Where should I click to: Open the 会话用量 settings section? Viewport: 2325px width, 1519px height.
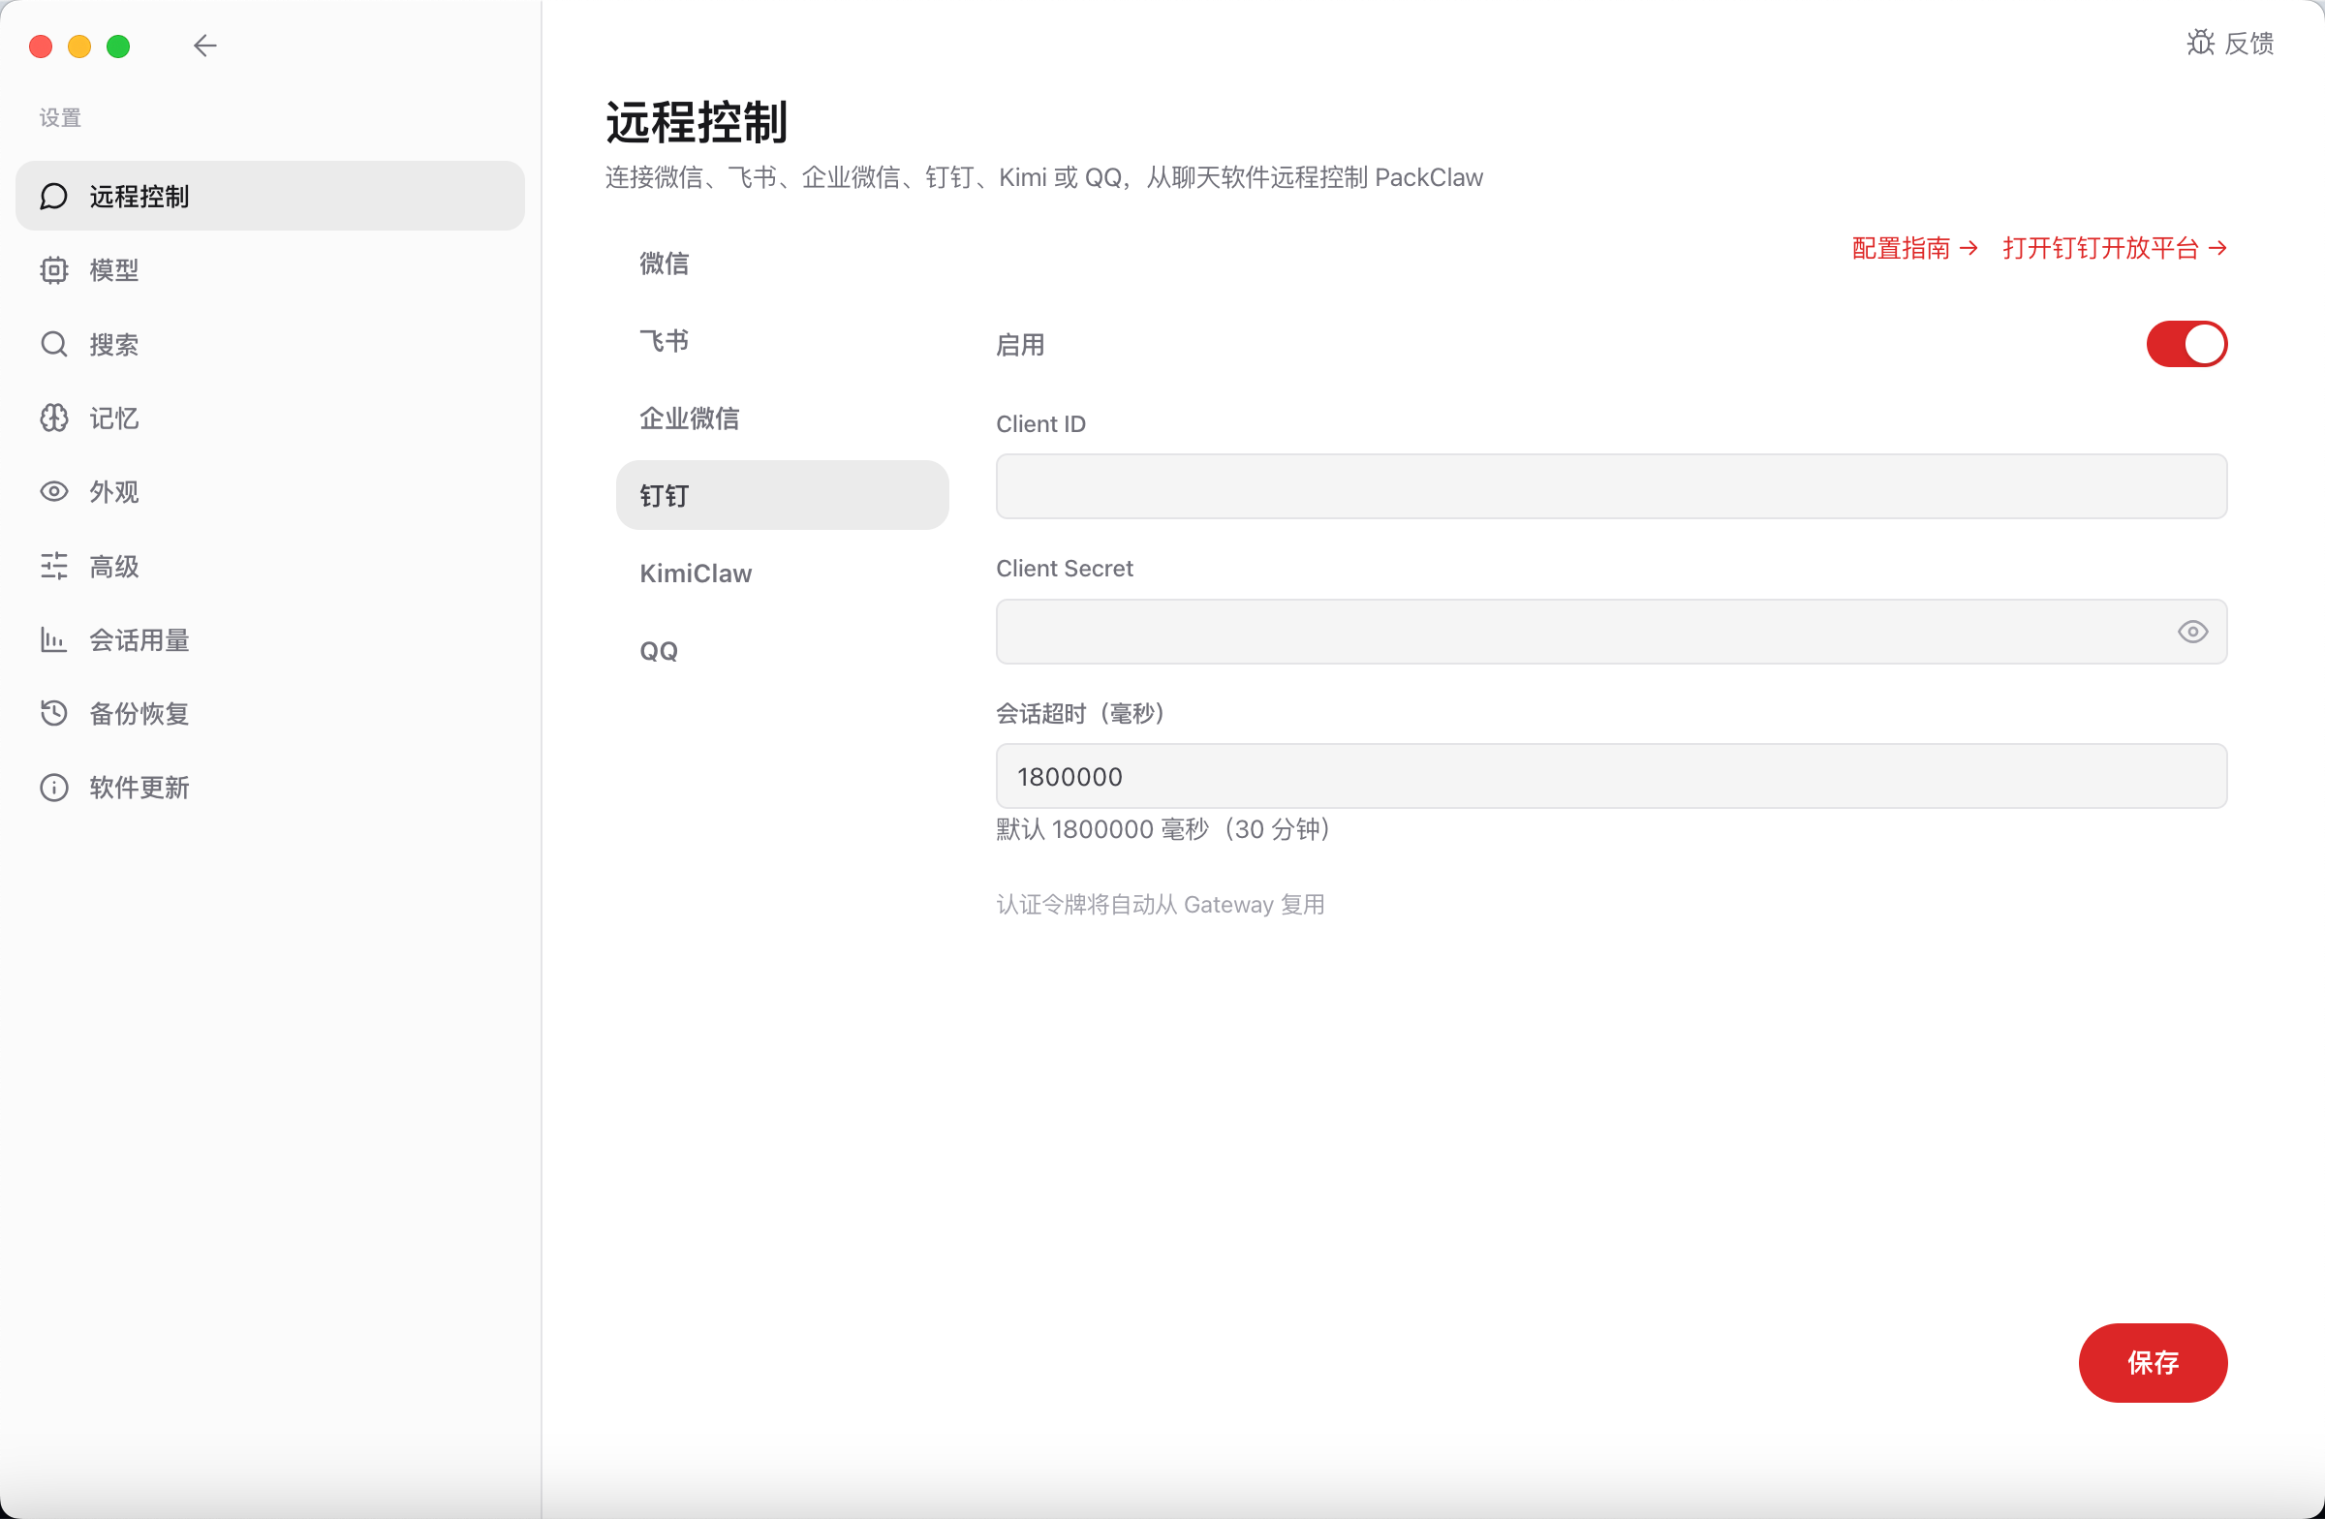pos(269,639)
